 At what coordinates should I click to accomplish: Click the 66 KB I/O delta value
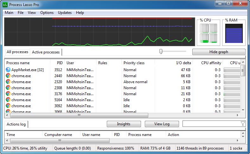pos(186,76)
